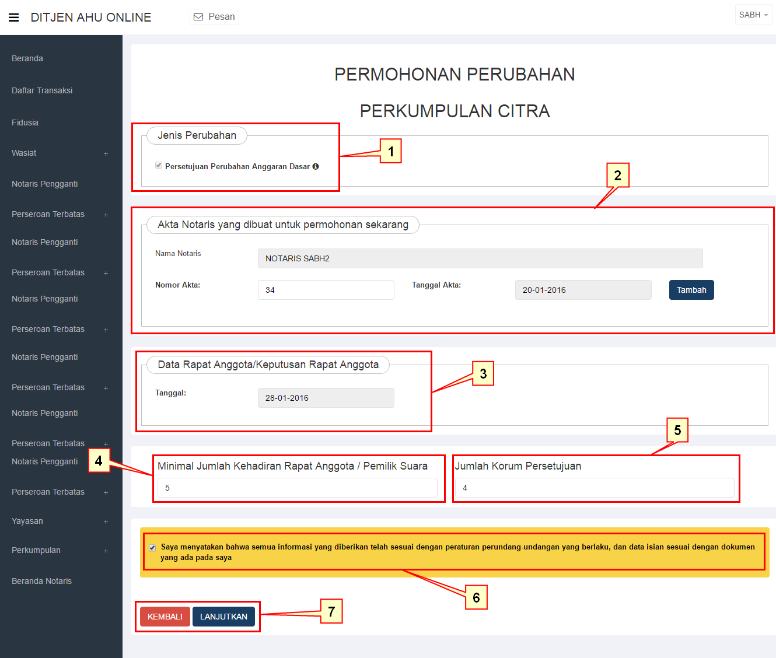Focus the Jumlah Korum Persetujuan field
The height and width of the screenshot is (658, 776).
(595, 488)
